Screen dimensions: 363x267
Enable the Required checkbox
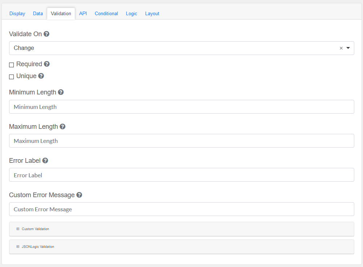[12, 65]
